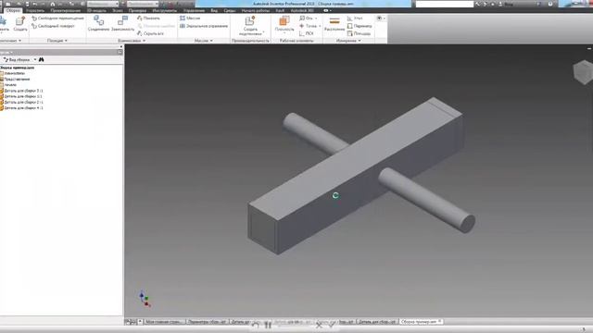593x333 pixels.
Task: Switch to the Деталь для сбор..ipt document tab
Action: coord(376,322)
